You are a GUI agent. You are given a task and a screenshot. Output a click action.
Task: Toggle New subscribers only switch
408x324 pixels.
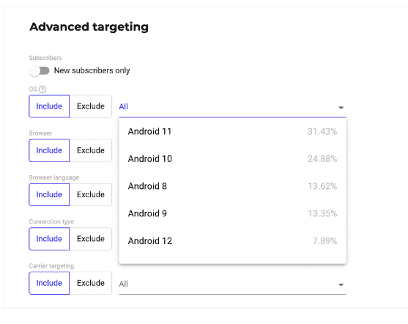tap(39, 71)
